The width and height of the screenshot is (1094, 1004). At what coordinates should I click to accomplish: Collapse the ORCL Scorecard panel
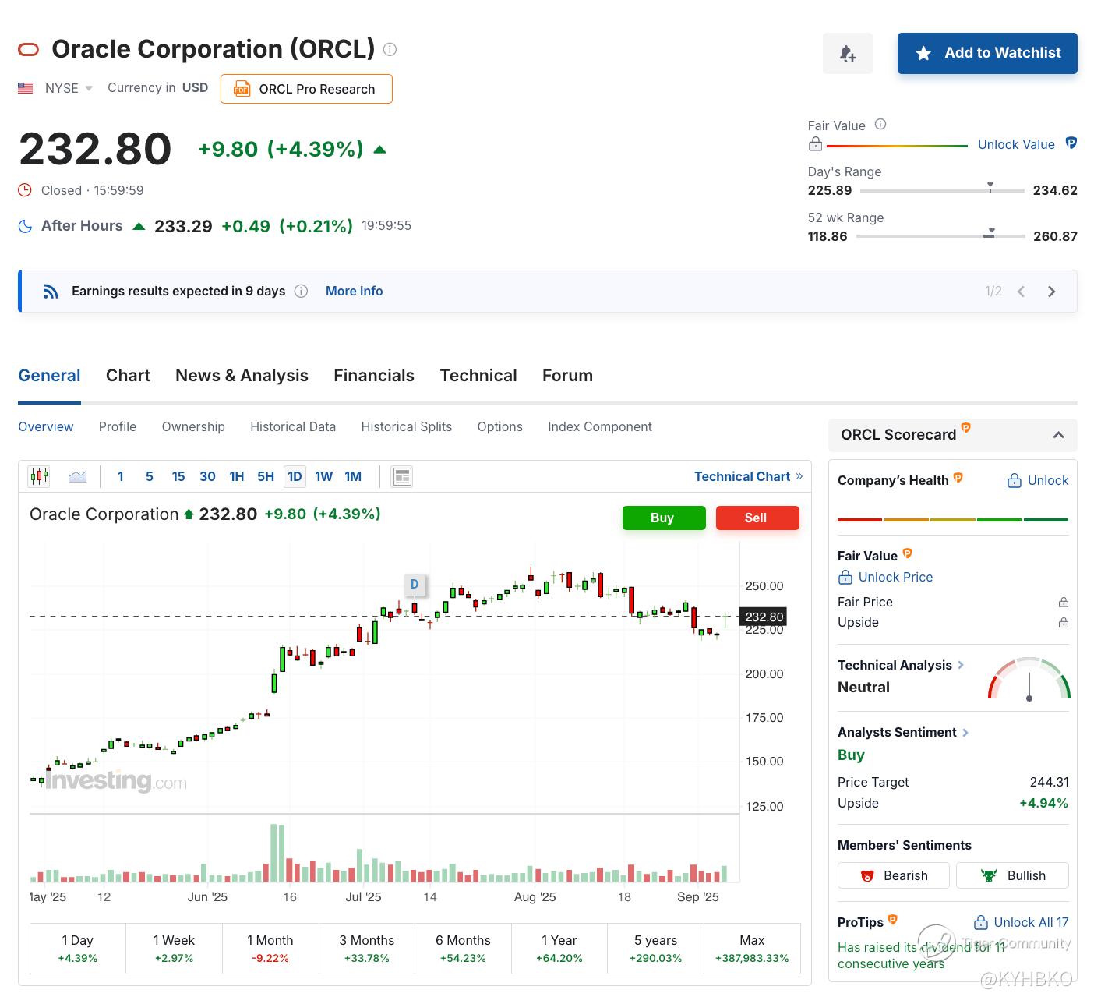point(1058,435)
